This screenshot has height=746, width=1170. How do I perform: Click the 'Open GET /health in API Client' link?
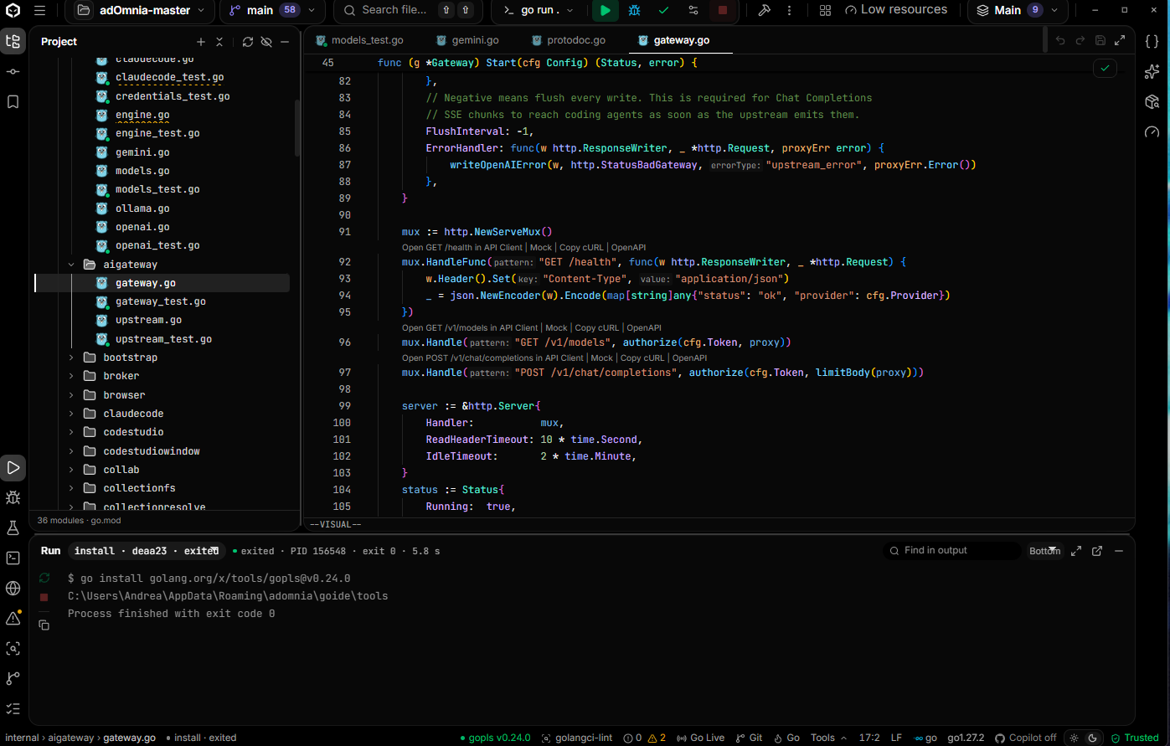(x=462, y=248)
